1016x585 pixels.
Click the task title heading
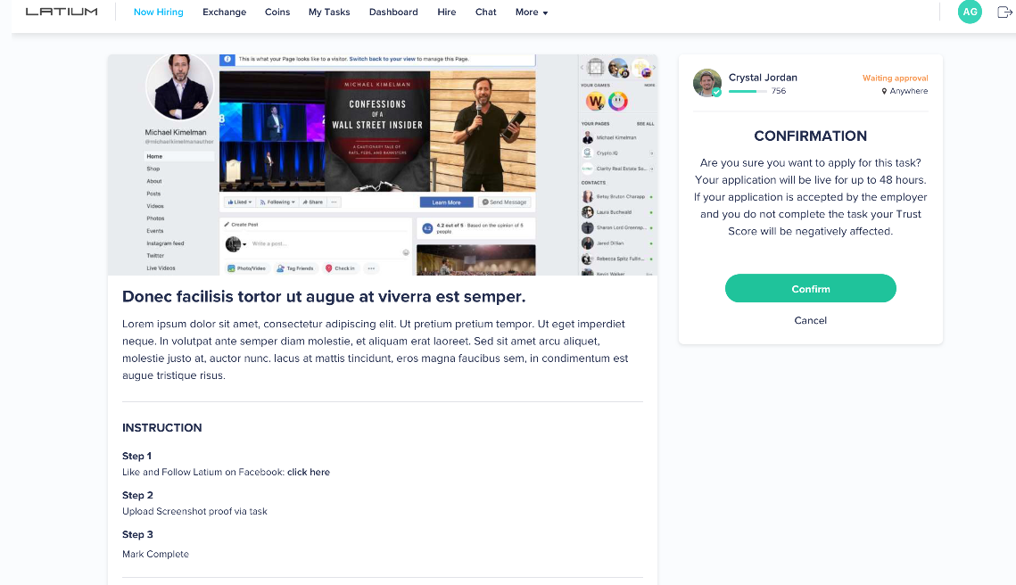point(323,297)
